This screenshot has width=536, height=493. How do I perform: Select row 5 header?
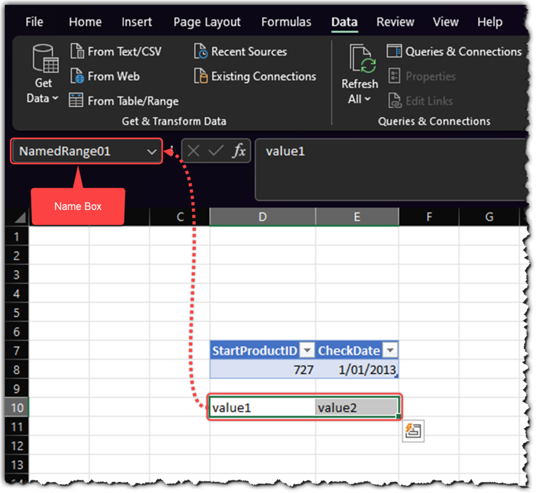[x=17, y=312]
